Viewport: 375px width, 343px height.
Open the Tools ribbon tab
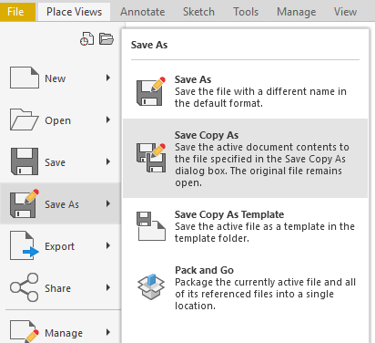tap(246, 12)
